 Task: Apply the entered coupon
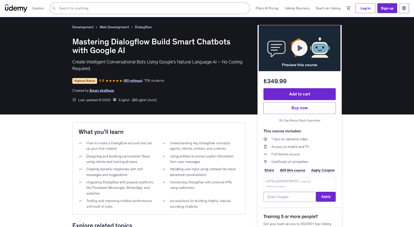coord(326,197)
